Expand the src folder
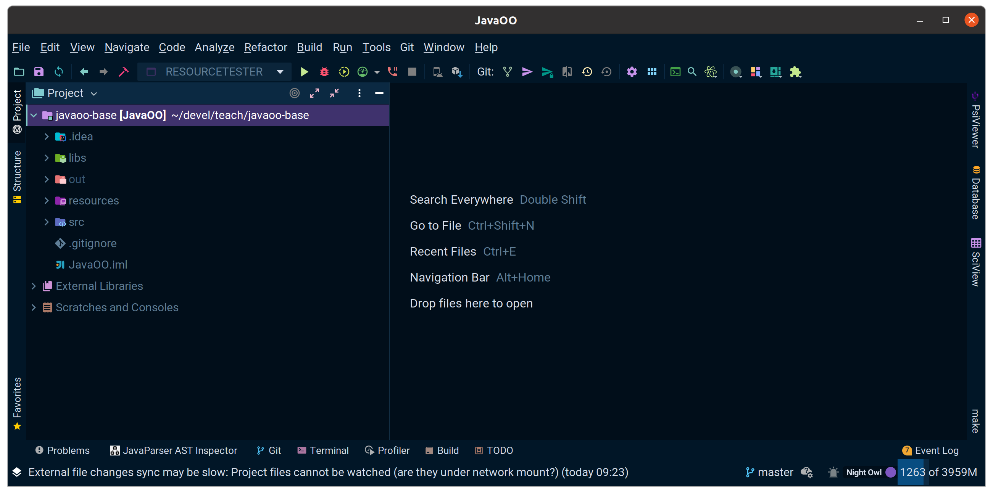Screen dimensions: 993x494 47,222
